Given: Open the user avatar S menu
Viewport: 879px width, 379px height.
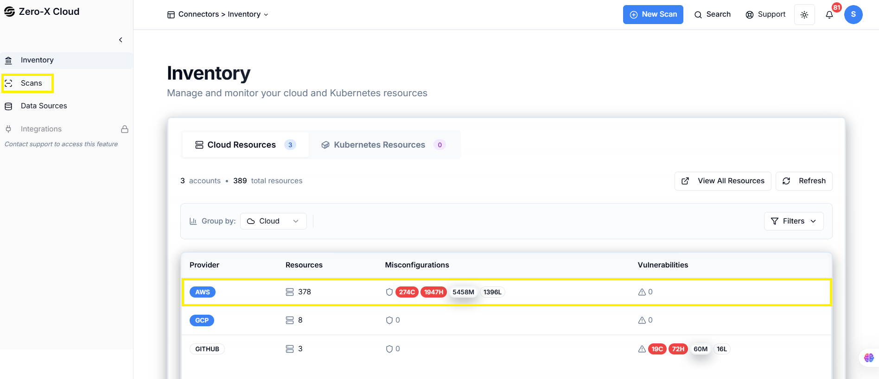Looking at the screenshot, I should click(x=853, y=14).
